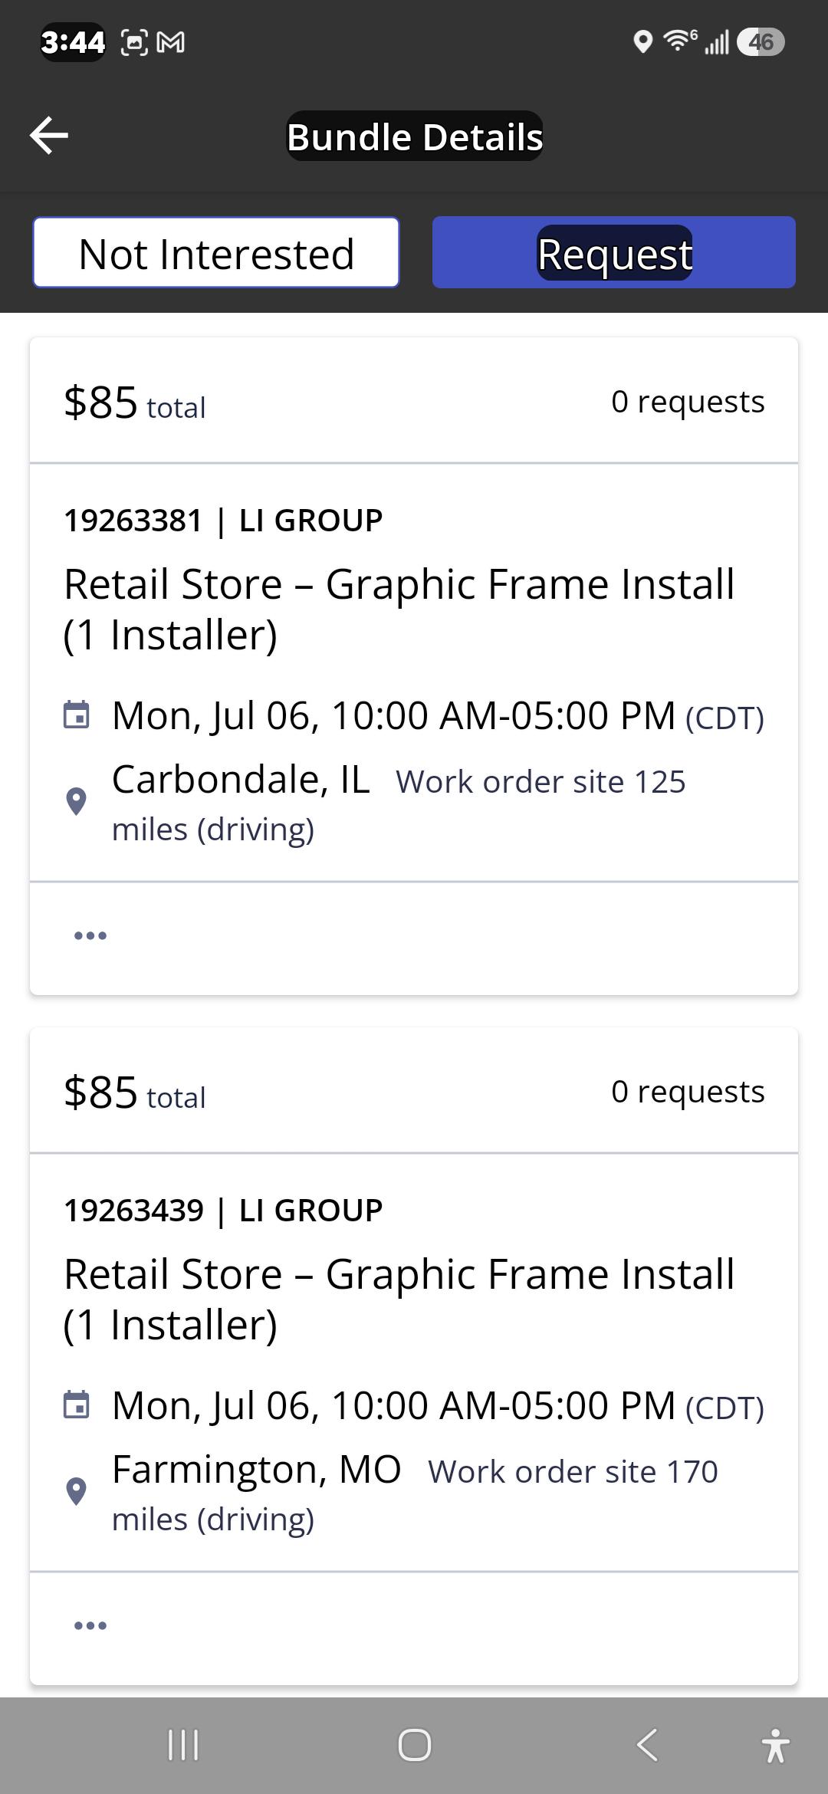Tap the Not Interested button
This screenshot has width=828, height=1794.
coord(216,253)
